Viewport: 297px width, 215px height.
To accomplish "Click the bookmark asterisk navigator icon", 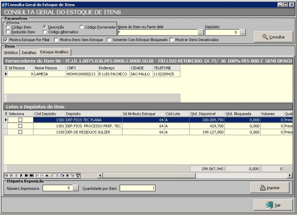I will (68, 175).
